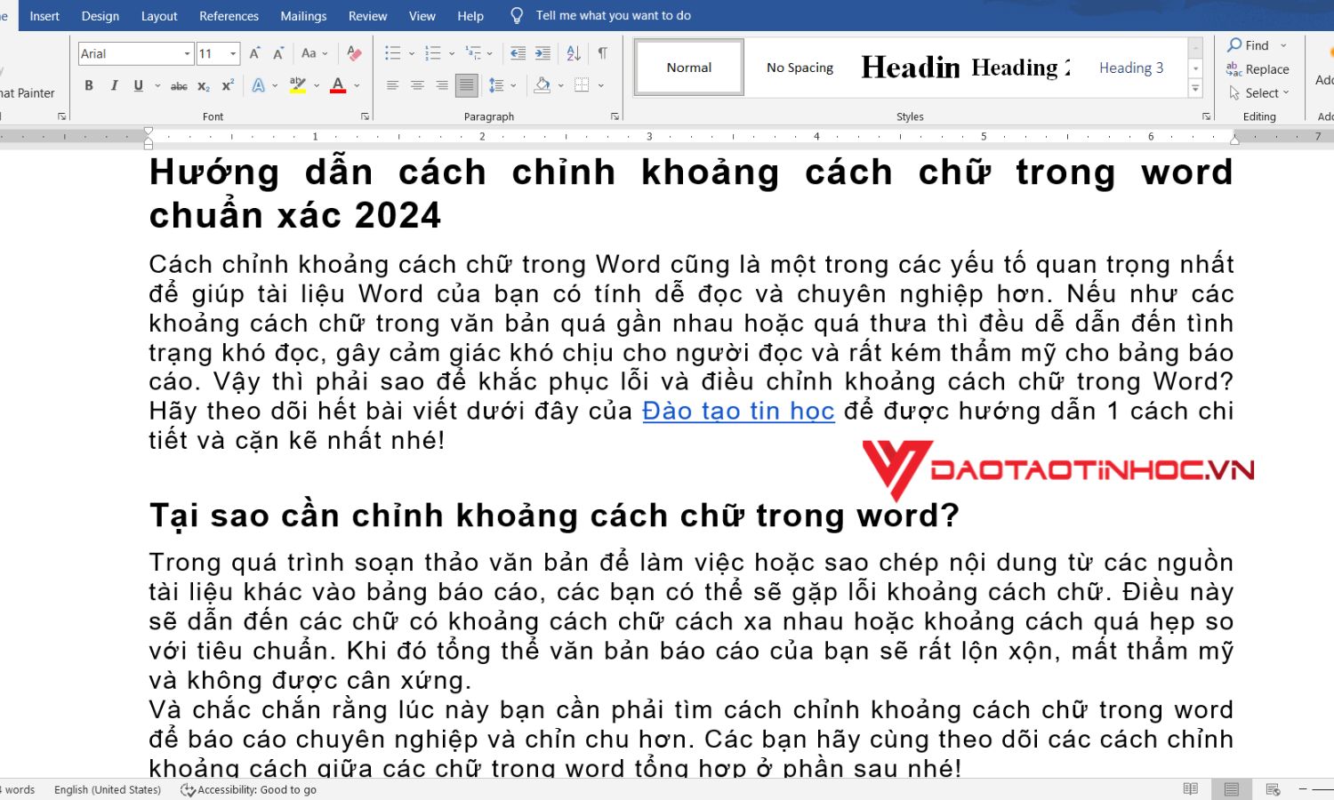
Task: Click the Clear All Formatting eraser icon
Action: (354, 53)
